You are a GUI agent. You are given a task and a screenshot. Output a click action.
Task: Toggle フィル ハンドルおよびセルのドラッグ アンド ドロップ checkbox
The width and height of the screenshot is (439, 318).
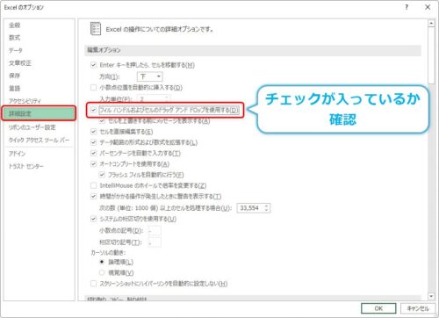(93, 110)
